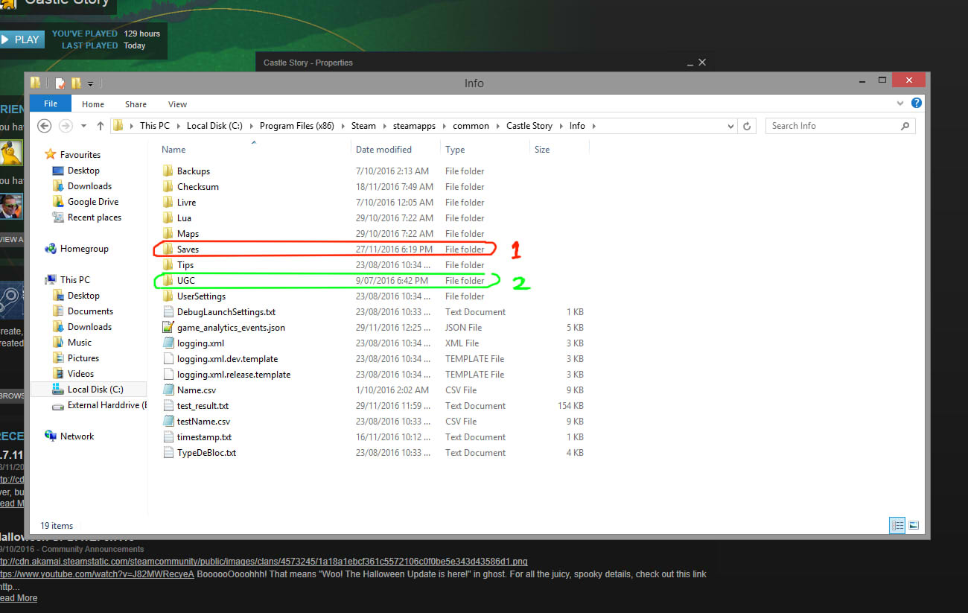
Task: Open the quick access toolbar customize dropdown
Action: point(90,83)
